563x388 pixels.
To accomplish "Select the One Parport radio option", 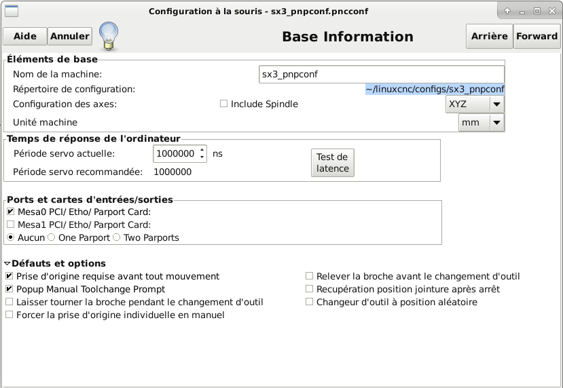I will [52, 237].
